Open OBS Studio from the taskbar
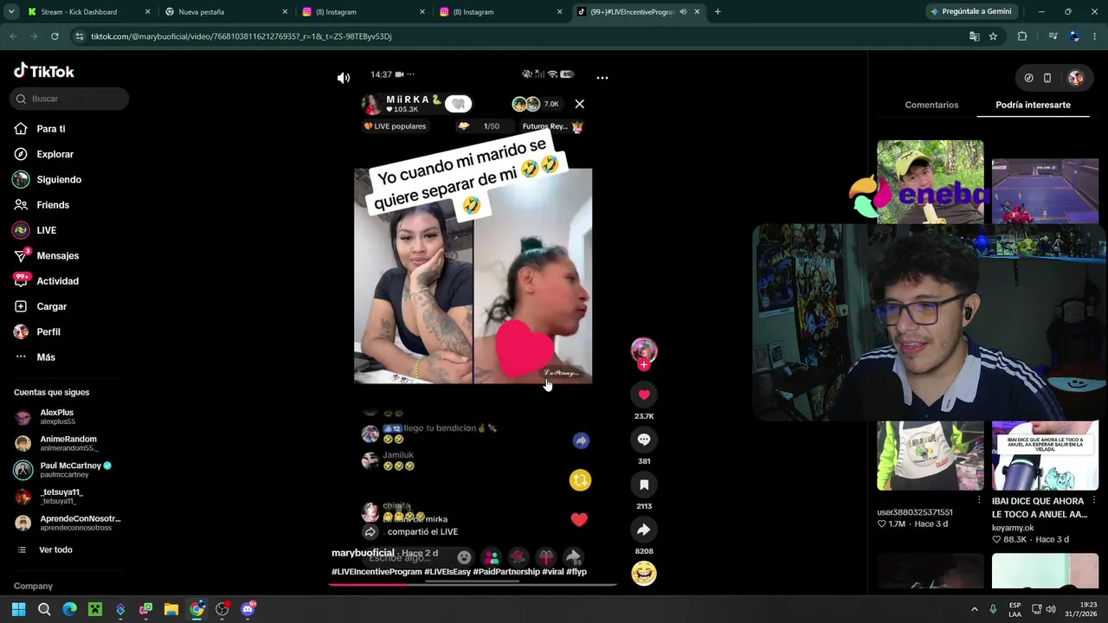Screen dimensions: 1108x623 [x=222, y=609]
